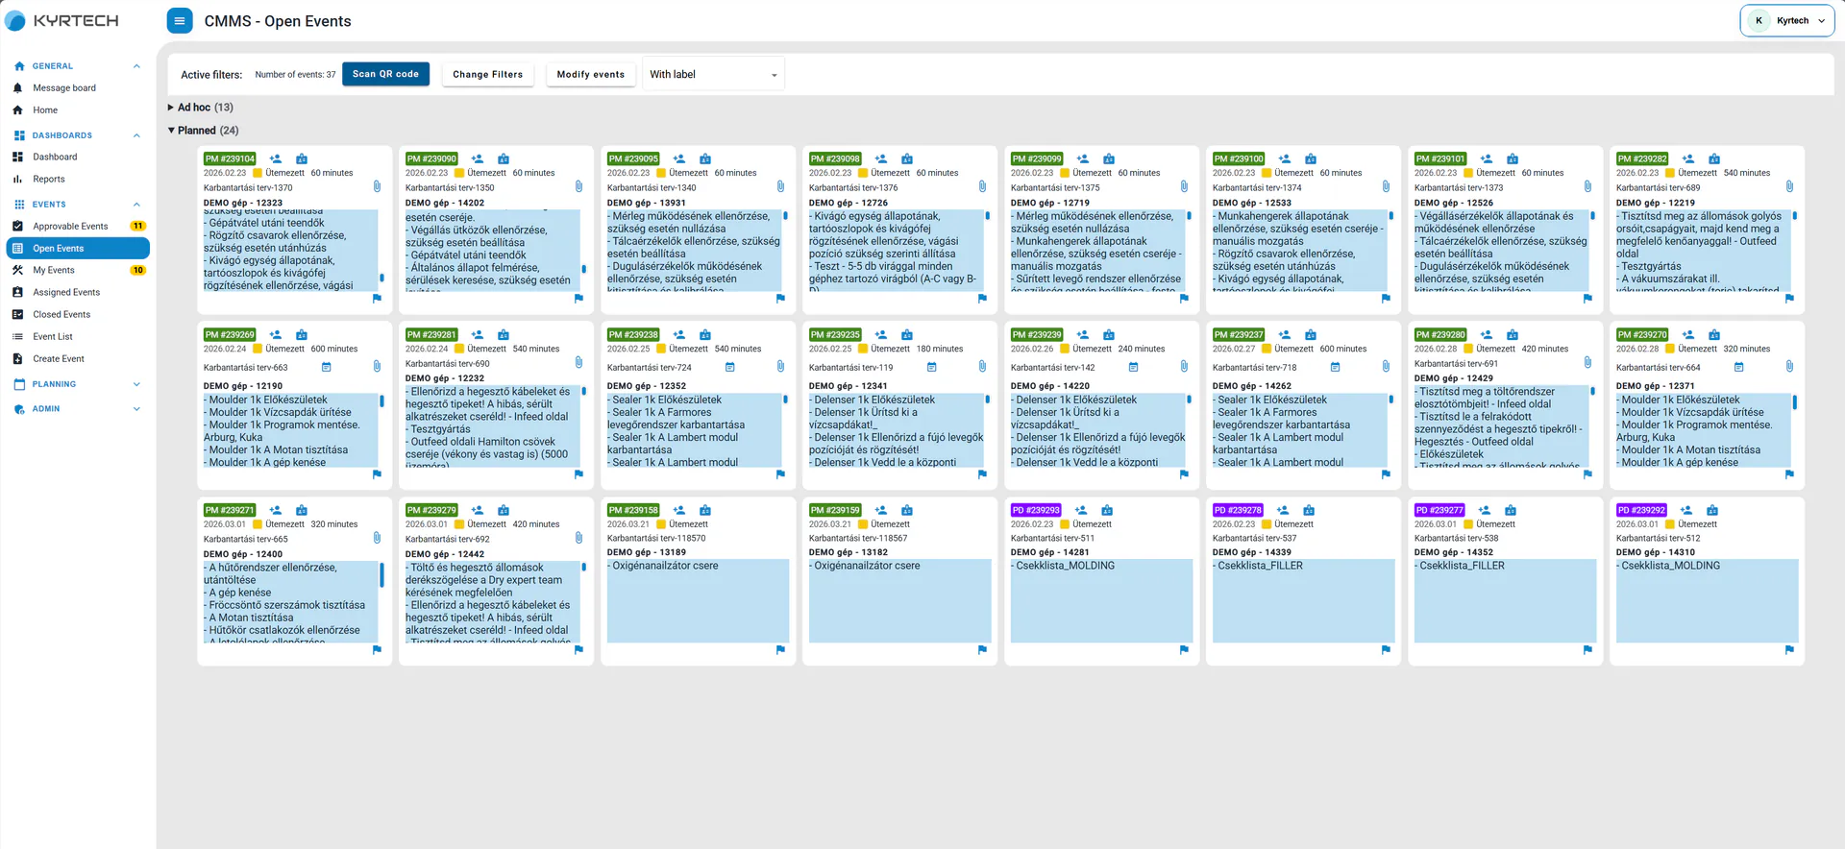Open My Events in sidebar
Screen dimensions: 1845x849
(x=77, y=271)
